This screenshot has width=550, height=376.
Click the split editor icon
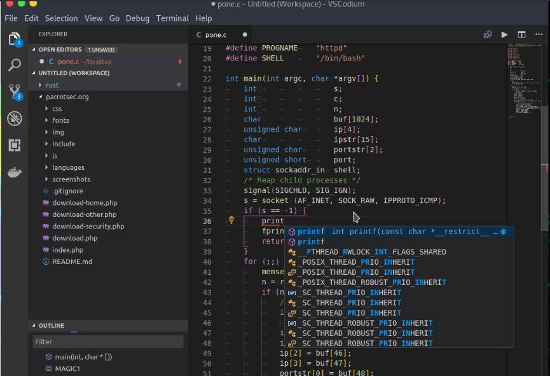point(521,35)
